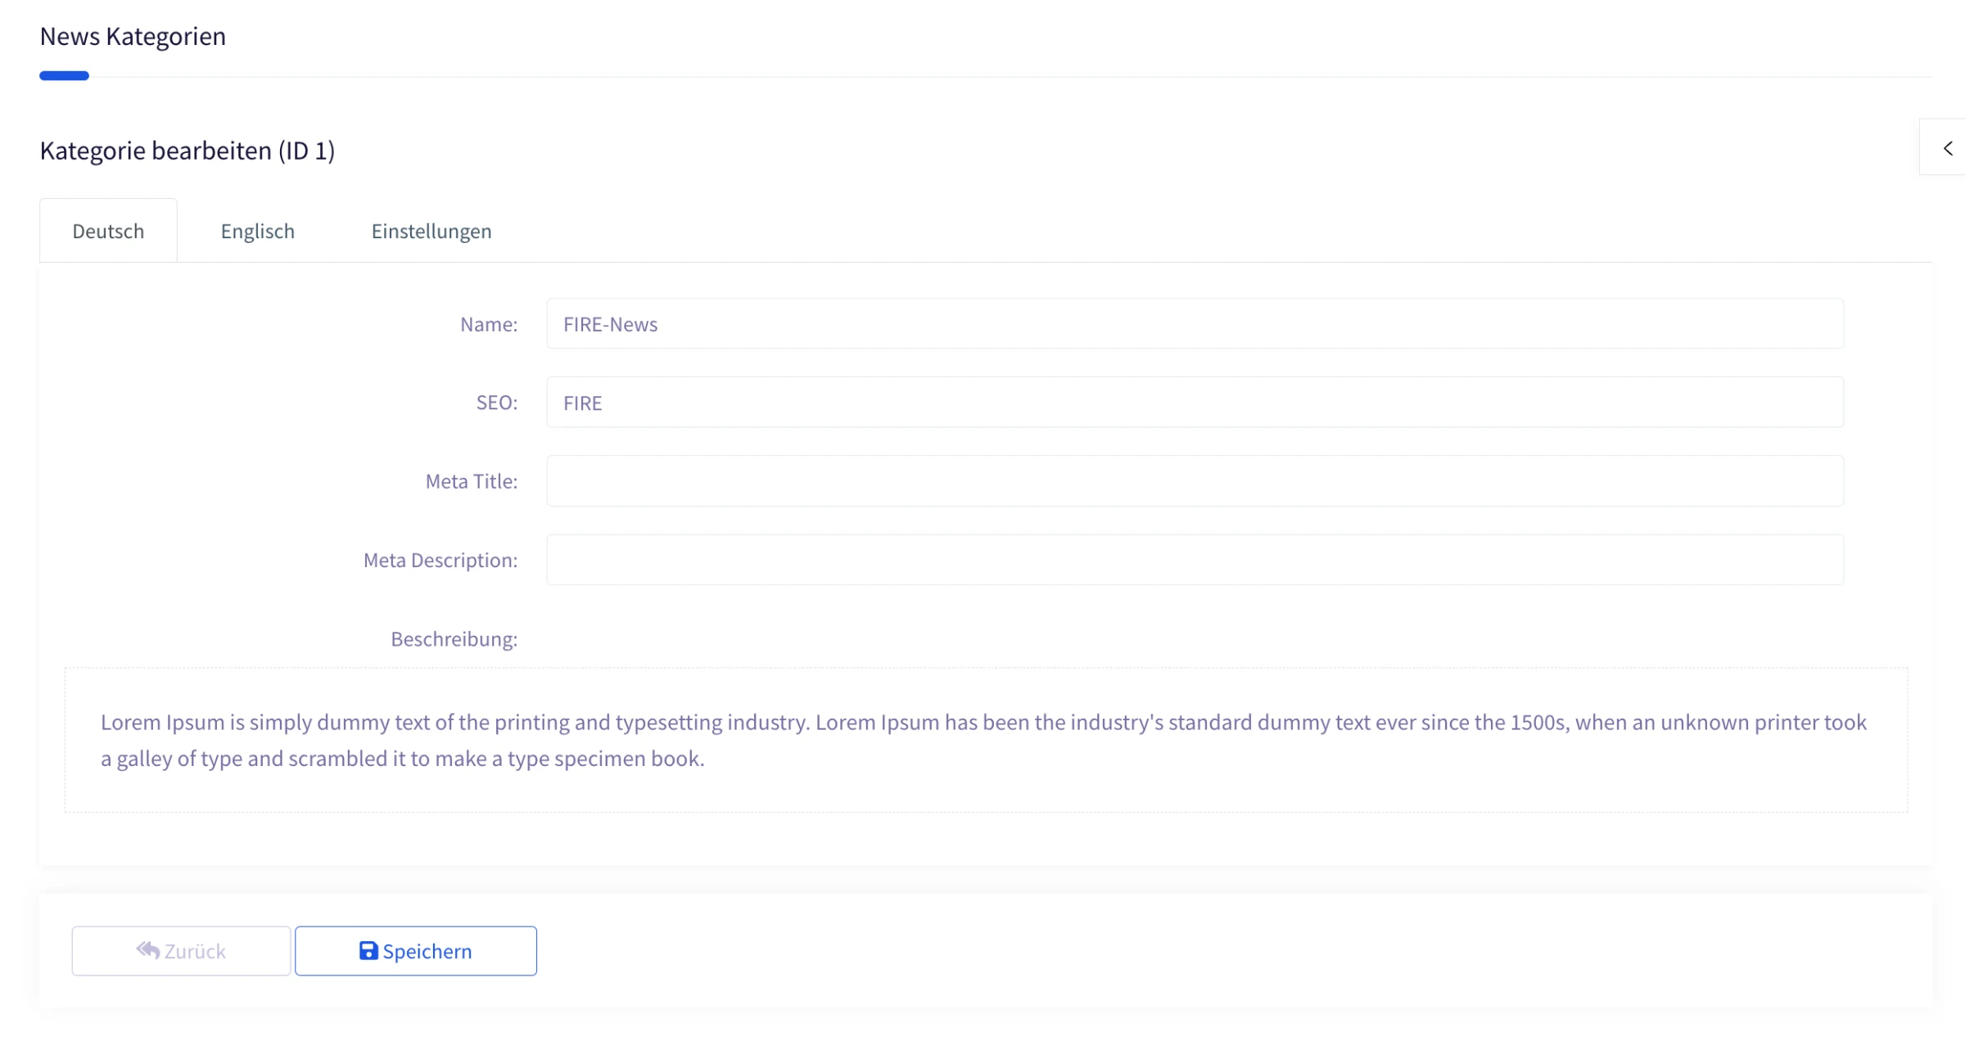Click the empty Meta Description field
Viewport: 1965px width, 1050px height.
pos(1195,560)
